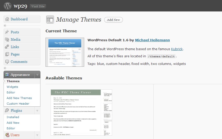Open the Posts menu item

pos(22,32)
